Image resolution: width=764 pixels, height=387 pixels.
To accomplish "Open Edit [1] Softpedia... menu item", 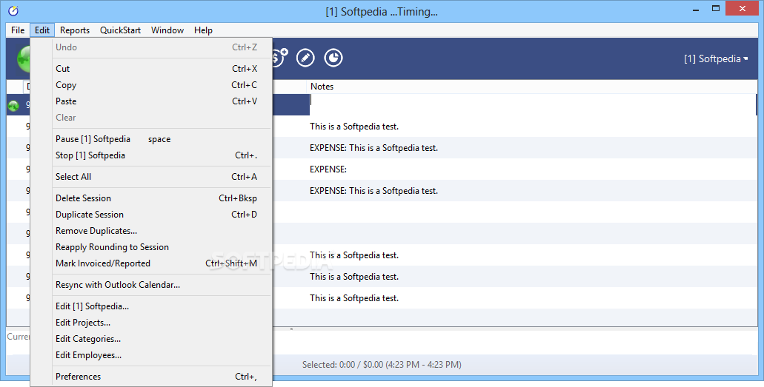I will click(x=151, y=306).
